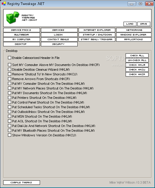Tick Put AOL Shortcut On Desktop
Viewport: 155px width, 188px height.
pos(9,121)
